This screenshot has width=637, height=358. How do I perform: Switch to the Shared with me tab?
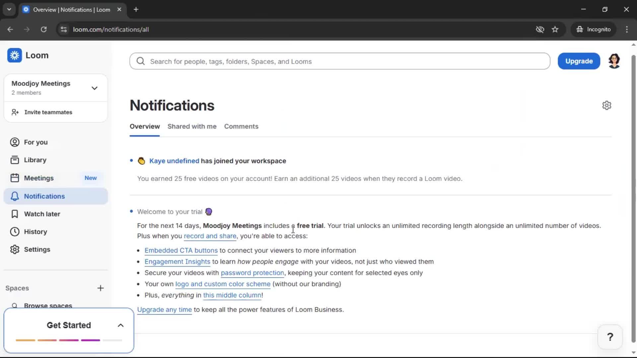tap(192, 126)
